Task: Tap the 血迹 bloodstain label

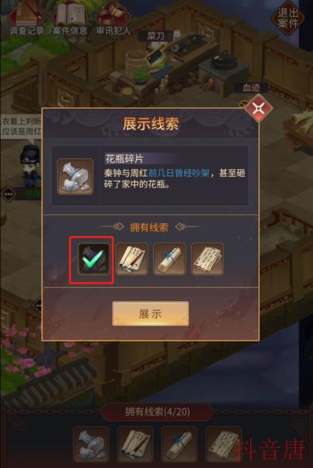Action: 251,88
